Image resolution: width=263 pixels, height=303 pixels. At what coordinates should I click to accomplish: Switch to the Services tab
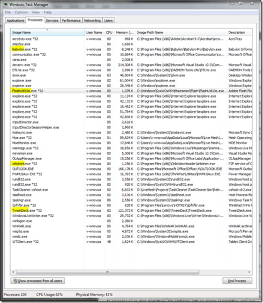pyautogui.click(x=52, y=21)
